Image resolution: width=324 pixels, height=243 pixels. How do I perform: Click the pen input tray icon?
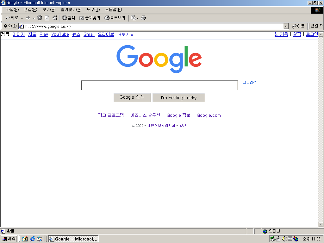coord(278,239)
